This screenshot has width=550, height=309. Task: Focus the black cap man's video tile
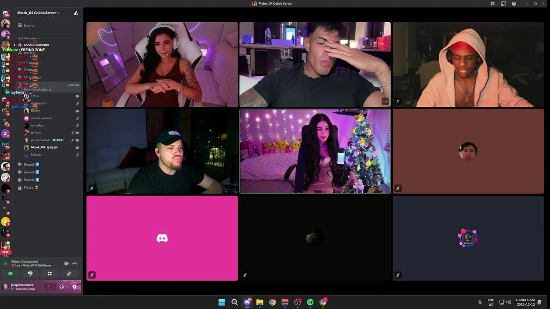pos(162,151)
